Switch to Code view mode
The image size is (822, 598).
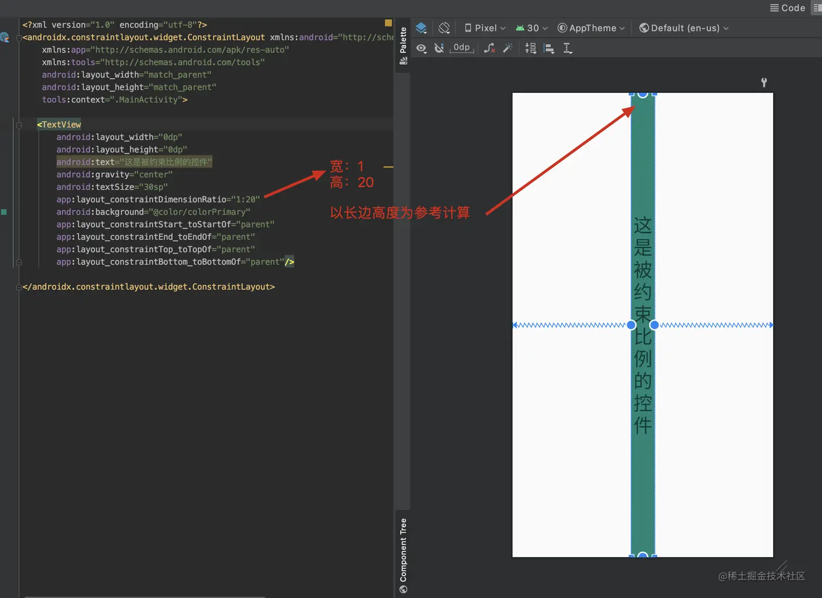coord(788,8)
